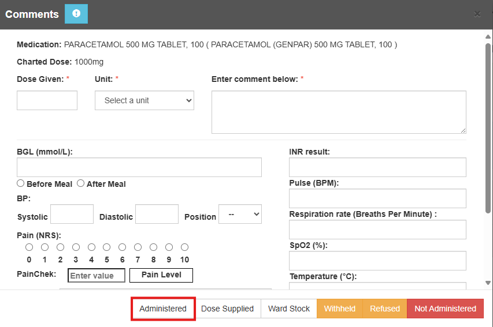Click the Pain Level button
Image resolution: width=493 pixels, height=327 pixels.
pos(161,275)
